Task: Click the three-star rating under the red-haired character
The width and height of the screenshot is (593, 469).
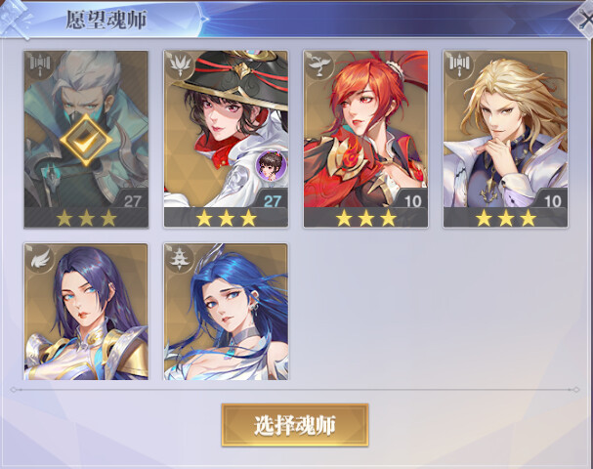Action: [365, 218]
